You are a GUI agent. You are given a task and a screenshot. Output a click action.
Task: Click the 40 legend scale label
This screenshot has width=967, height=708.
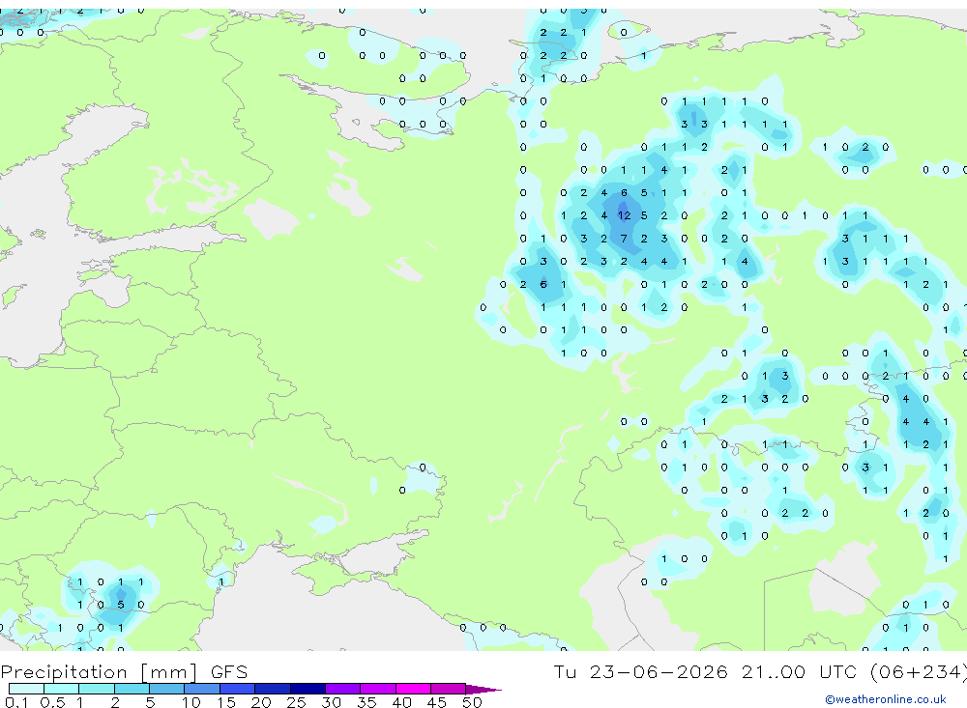[x=401, y=702]
